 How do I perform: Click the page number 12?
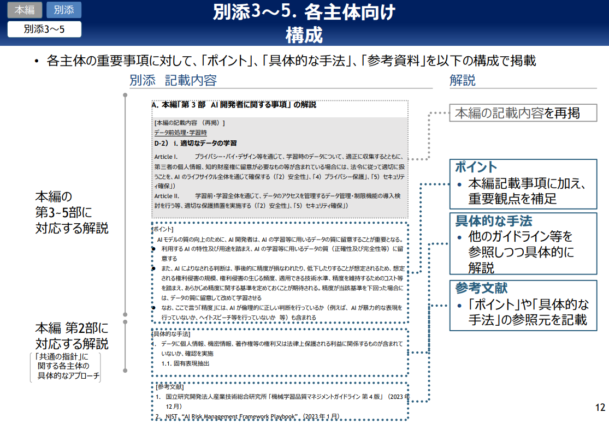[600, 407]
